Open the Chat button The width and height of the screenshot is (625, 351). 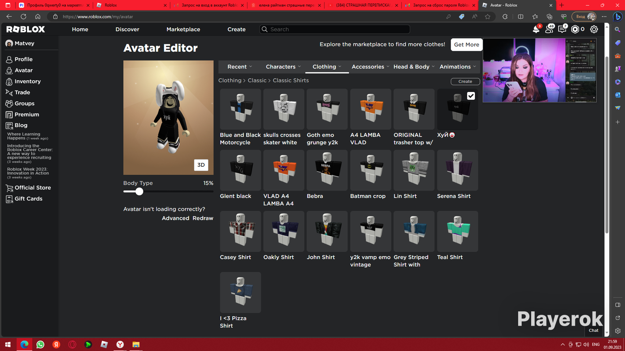click(x=593, y=330)
